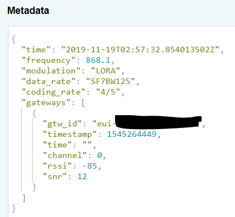Select the "frequency" key
Screen dimensions: 235x217
pyautogui.click(x=48, y=61)
